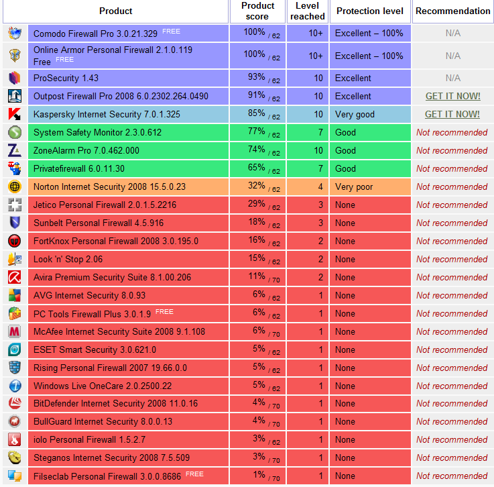
Task: Click the BitDefender Internet Security icon
Action: [15, 403]
